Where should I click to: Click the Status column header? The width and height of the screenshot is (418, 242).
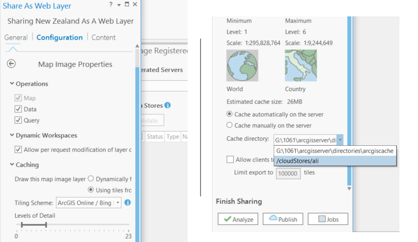[155, 136]
